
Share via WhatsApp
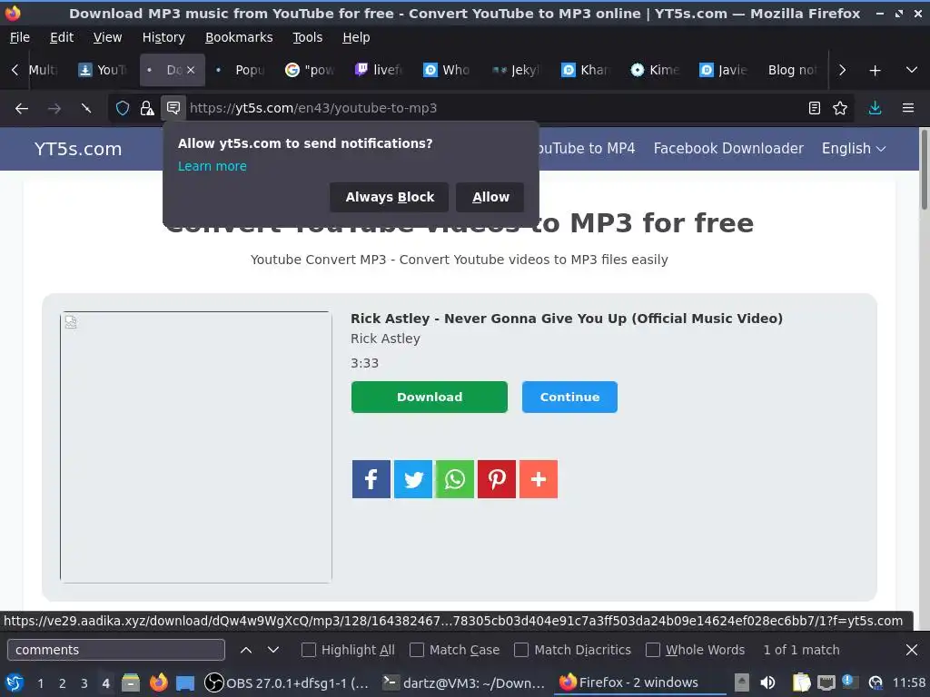click(x=455, y=479)
